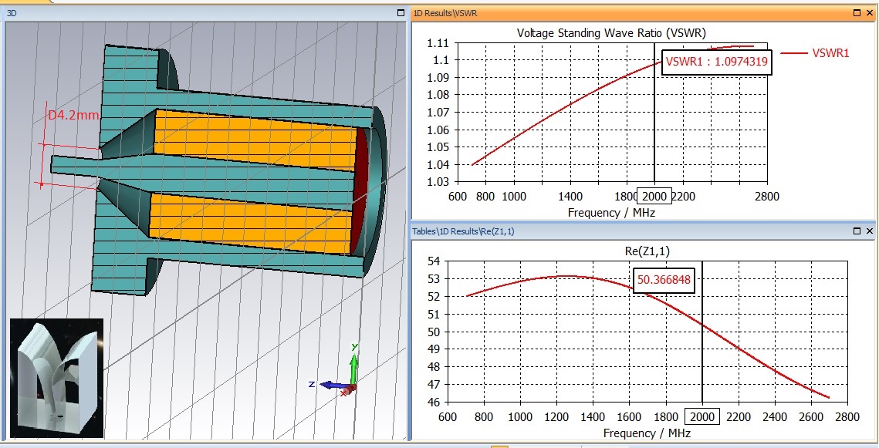Click the VSWR1 legend entry
Viewport: 879px width, 448px height.
click(x=814, y=53)
